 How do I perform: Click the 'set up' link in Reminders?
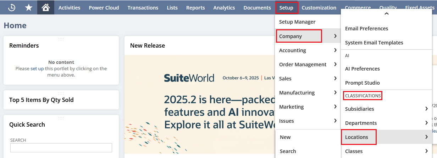click(37, 69)
